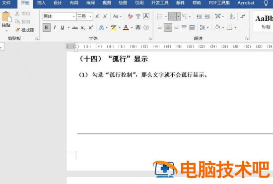Apply the font color red swatch
The image size is (273, 184).
coord(126,27)
